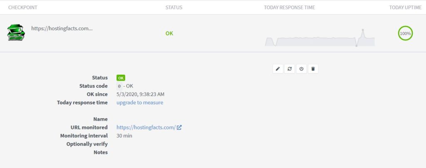426x168 pixels.
Task: Click the 'Today response time' detail label
Action: tap(82, 102)
